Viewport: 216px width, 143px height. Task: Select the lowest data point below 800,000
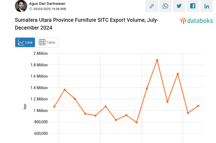(x=137, y=122)
